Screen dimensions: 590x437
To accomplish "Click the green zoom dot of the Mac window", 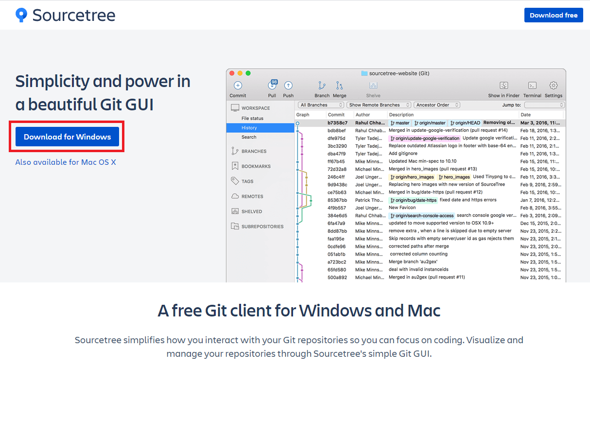I will click(x=248, y=73).
